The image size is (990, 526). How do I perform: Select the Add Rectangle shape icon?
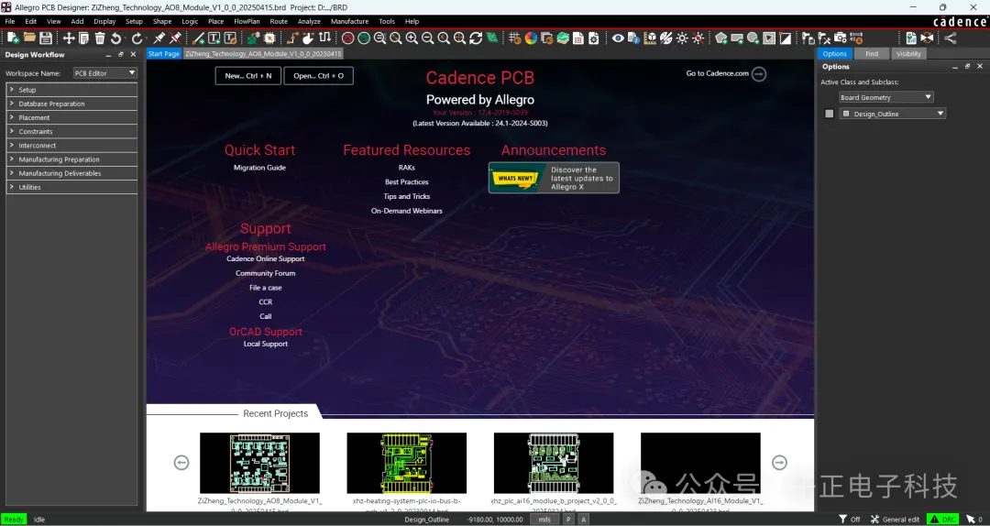coord(737,38)
